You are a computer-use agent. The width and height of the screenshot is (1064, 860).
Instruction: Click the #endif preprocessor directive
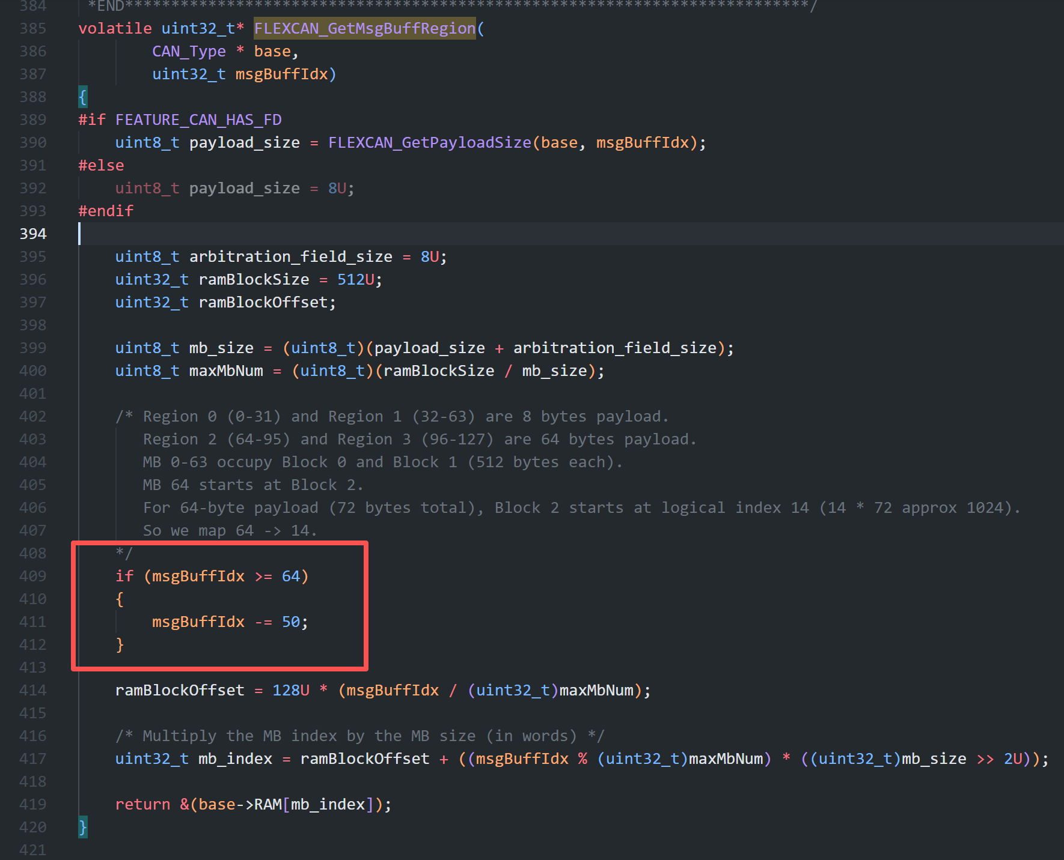pyautogui.click(x=106, y=211)
